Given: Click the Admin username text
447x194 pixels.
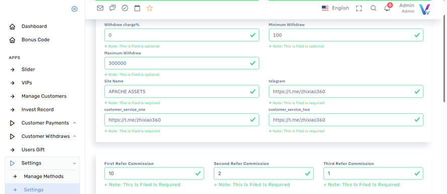Looking at the screenshot, I should point(407,6).
